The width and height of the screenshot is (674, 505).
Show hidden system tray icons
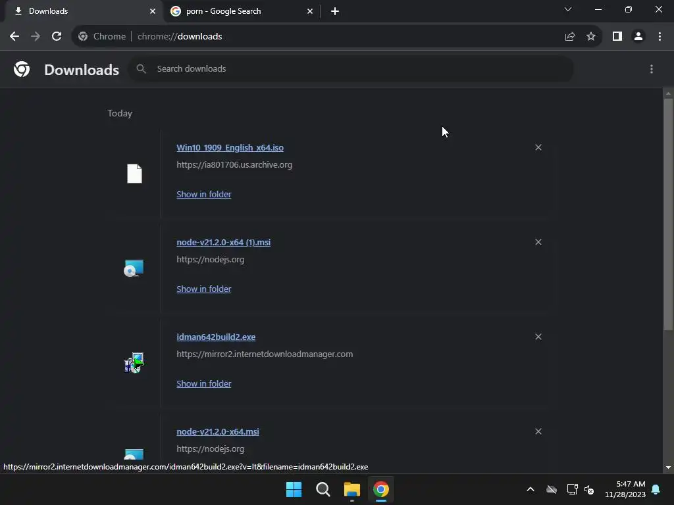[531, 489]
